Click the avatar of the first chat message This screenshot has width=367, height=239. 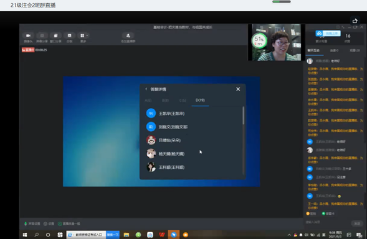tap(310, 61)
